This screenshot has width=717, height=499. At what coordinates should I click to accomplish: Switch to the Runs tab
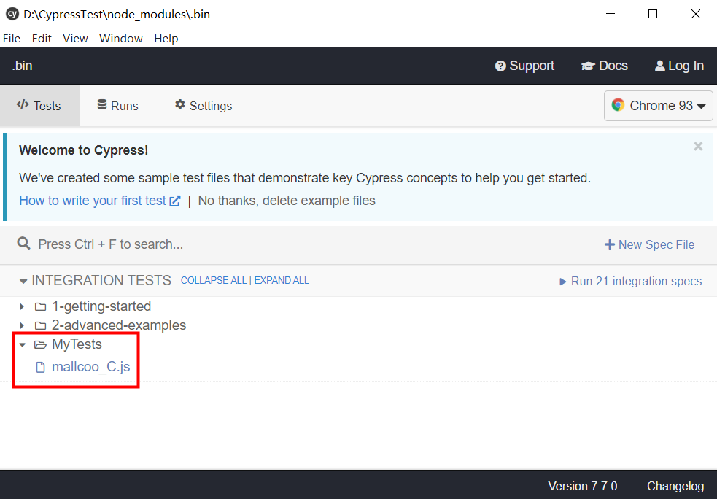tap(118, 106)
